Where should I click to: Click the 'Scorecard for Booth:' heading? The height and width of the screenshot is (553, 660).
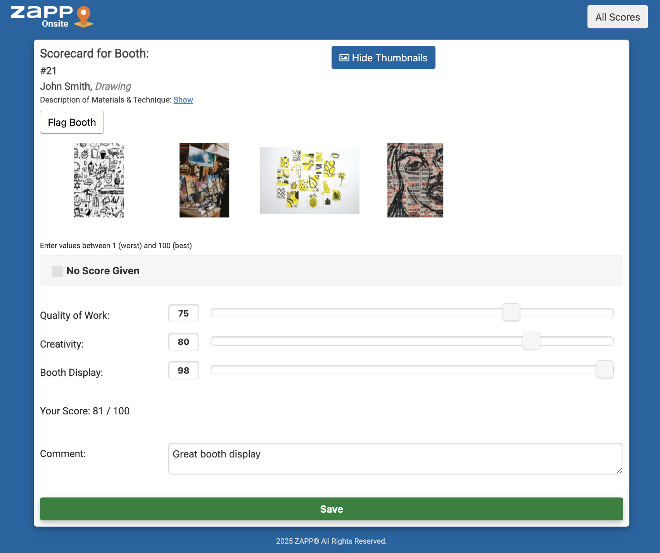pyautogui.click(x=95, y=53)
